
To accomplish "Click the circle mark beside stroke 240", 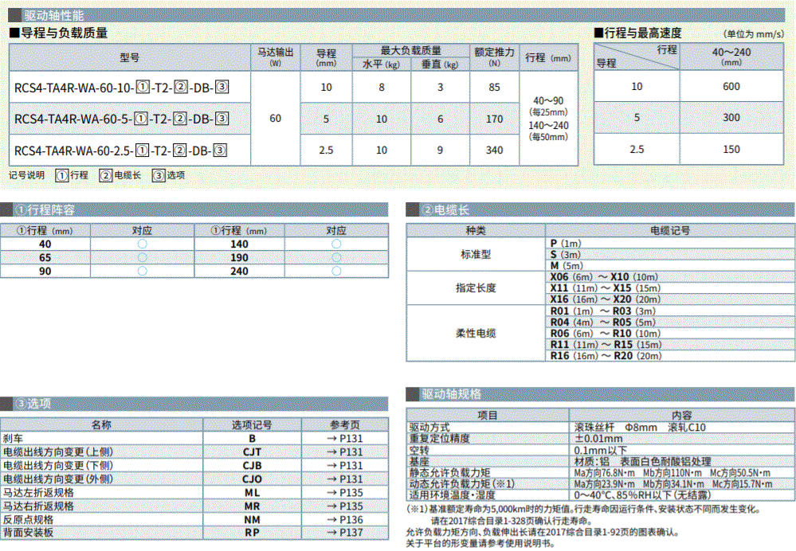I will point(336,271).
